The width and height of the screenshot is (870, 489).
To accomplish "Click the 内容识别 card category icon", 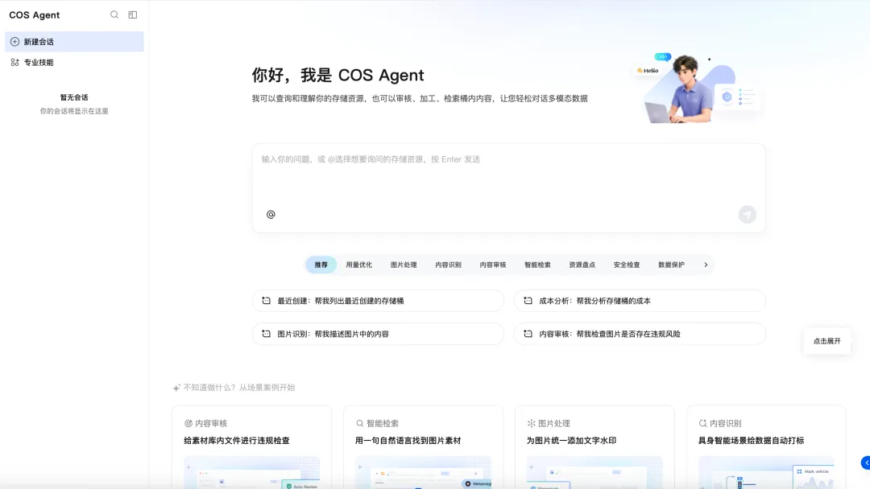I will (x=702, y=423).
